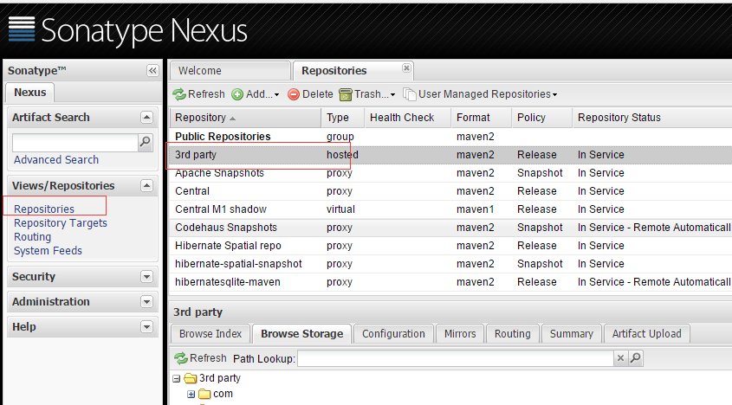Select the Codehaus Snapshots row
The height and width of the screenshot is (405, 732).
pos(451,228)
